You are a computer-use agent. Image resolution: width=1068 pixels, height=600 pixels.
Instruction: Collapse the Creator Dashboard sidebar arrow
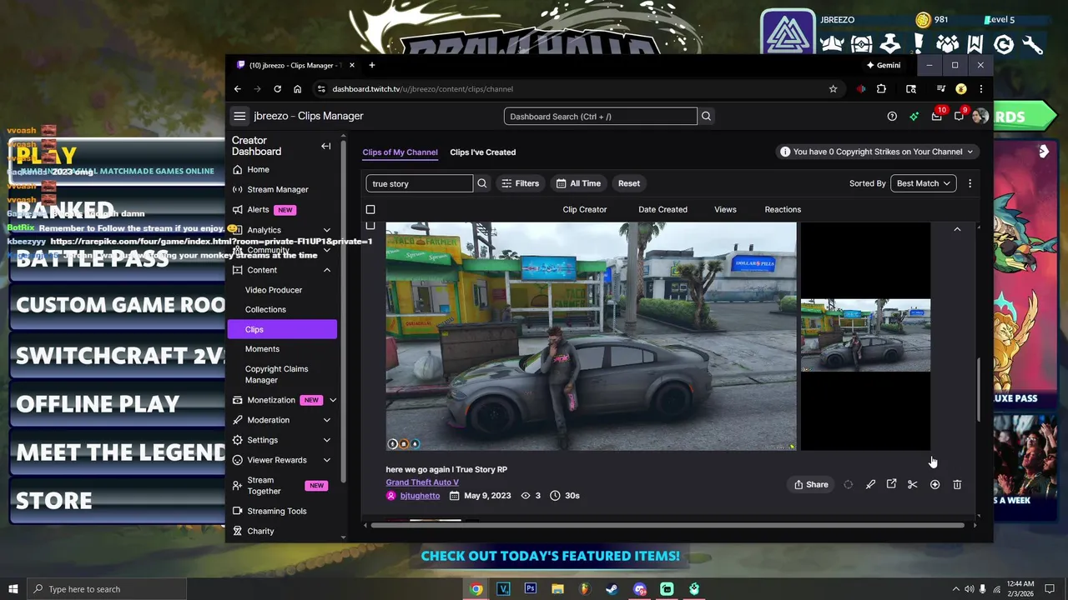pos(326,146)
